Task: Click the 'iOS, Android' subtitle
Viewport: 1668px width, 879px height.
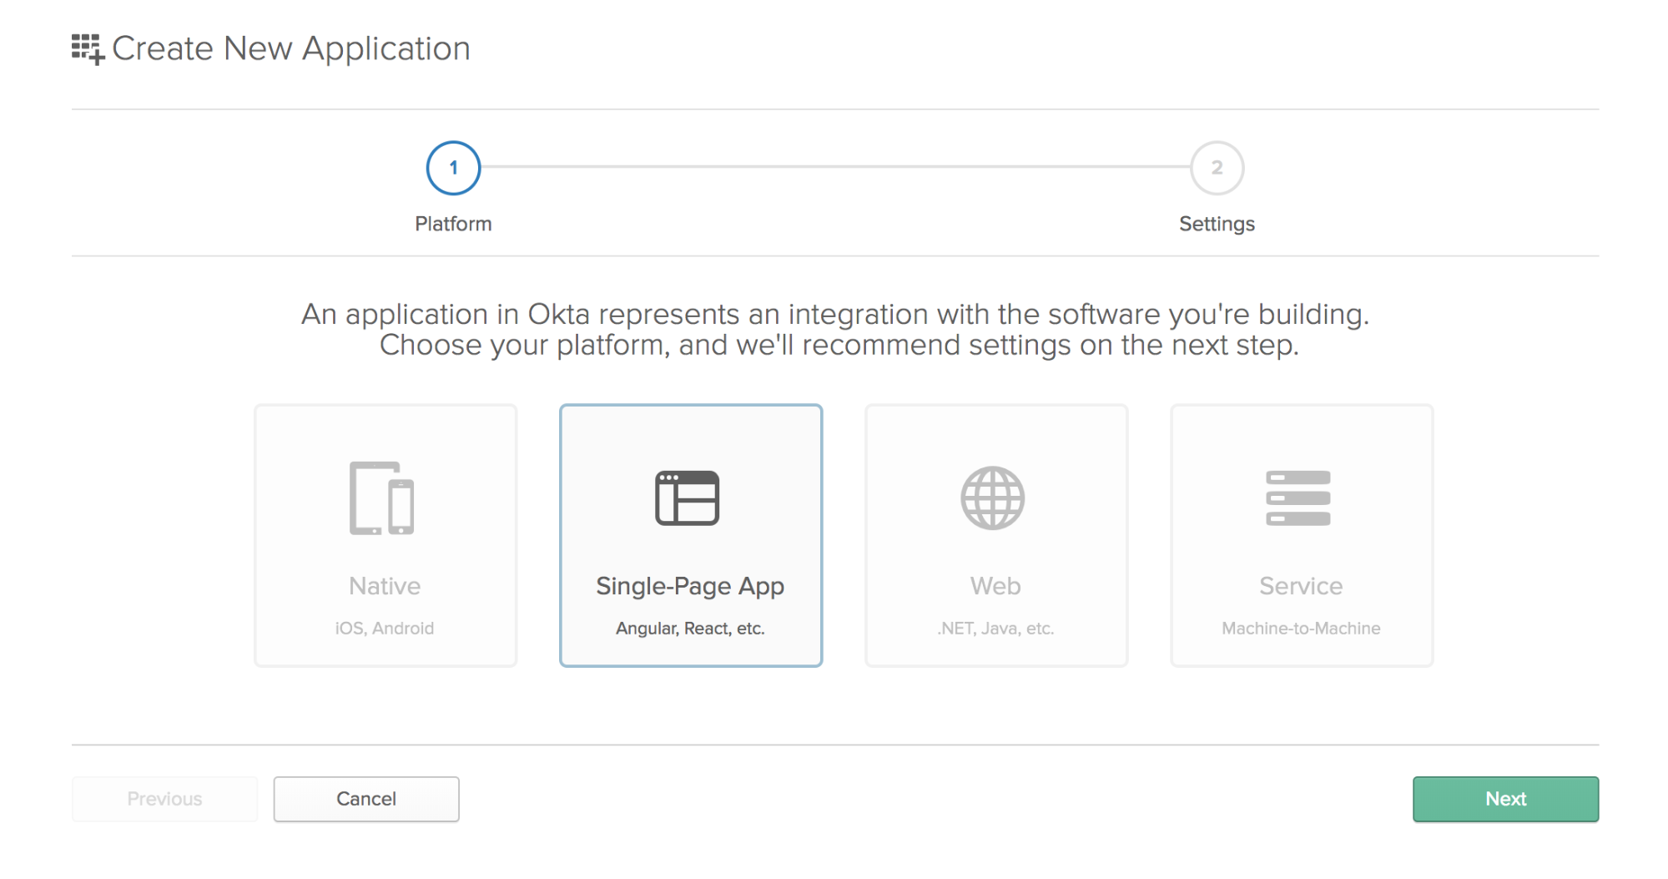Action: point(385,629)
